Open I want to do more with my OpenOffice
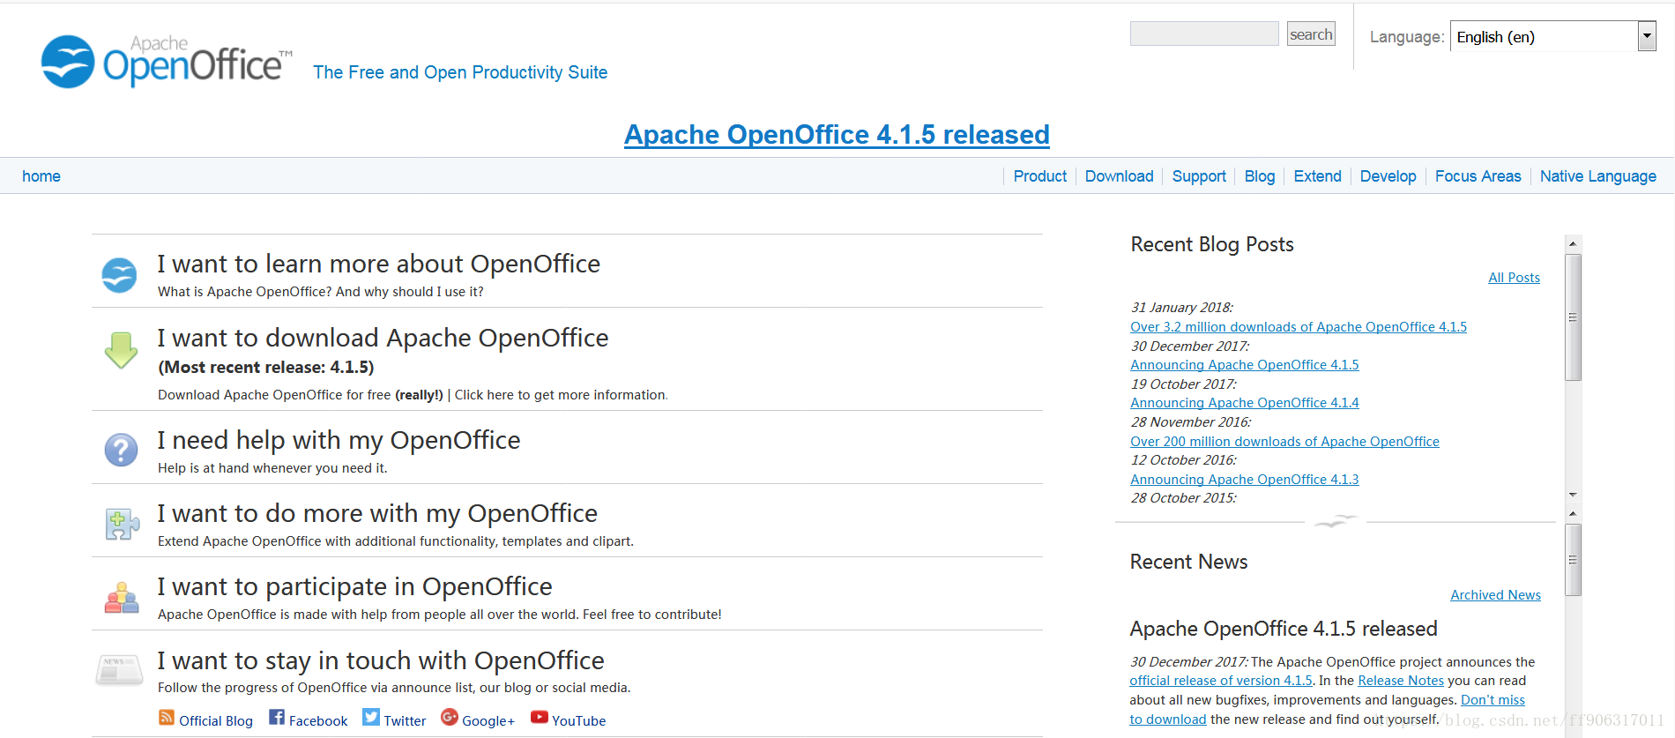 (377, 513)
